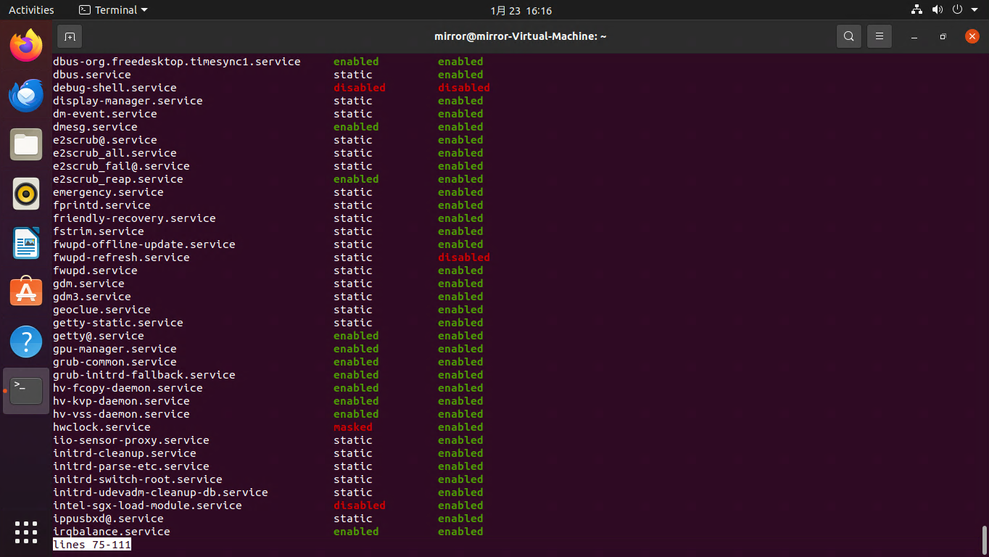Click getty-static.service entry

(x=118, y=323)
